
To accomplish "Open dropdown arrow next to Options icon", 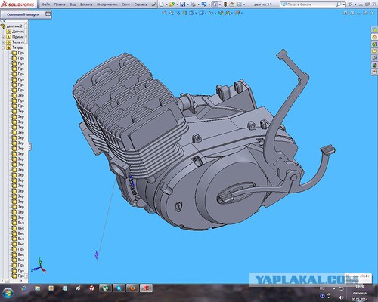I will pos(244,5).
